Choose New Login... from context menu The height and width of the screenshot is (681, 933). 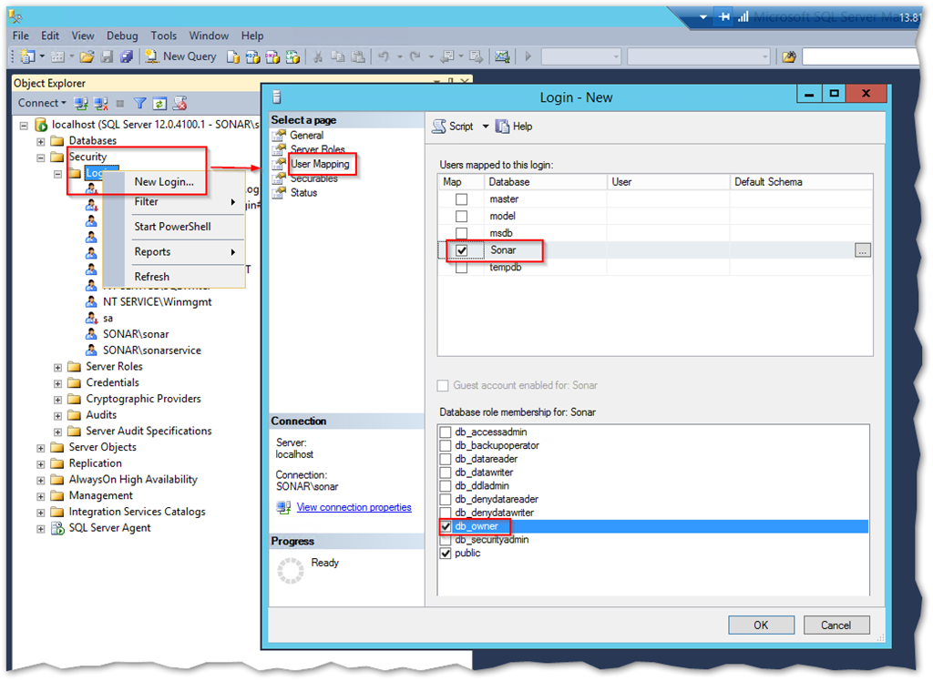164,181
